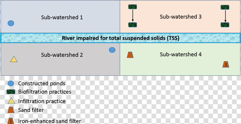
Task: Click lower-right biofiltration box in Sub-watershed 3
Action: coord(225,25)
